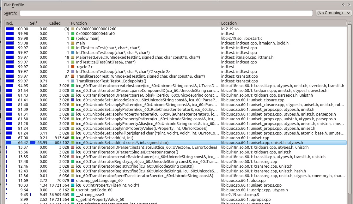Click the red icon beside <cycle 2>
353x204 pixels.
[73, 67]
